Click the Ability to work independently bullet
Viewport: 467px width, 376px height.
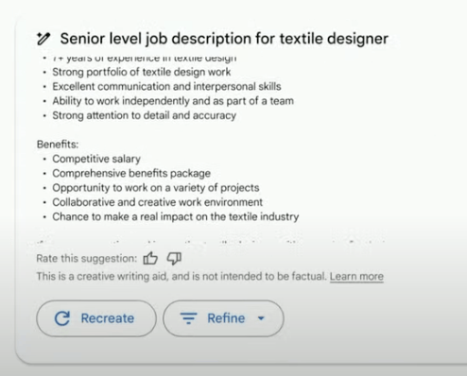[173, 101]
